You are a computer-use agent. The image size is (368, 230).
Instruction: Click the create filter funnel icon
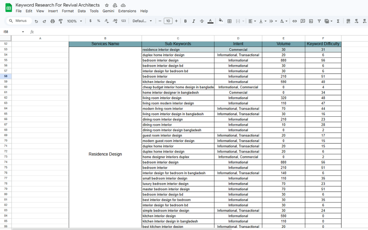pyautogui.click(x=319, y=21)
